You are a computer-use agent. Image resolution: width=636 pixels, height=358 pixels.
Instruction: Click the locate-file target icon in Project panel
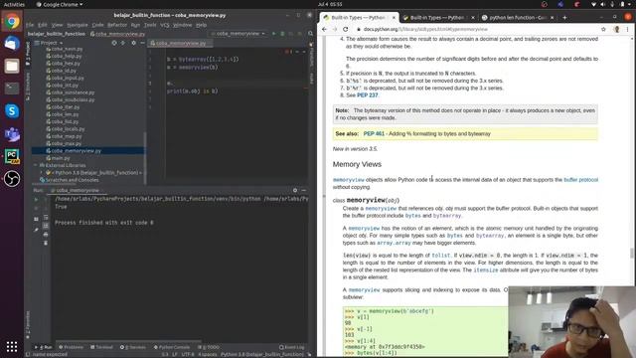click(x=114, y=43)
